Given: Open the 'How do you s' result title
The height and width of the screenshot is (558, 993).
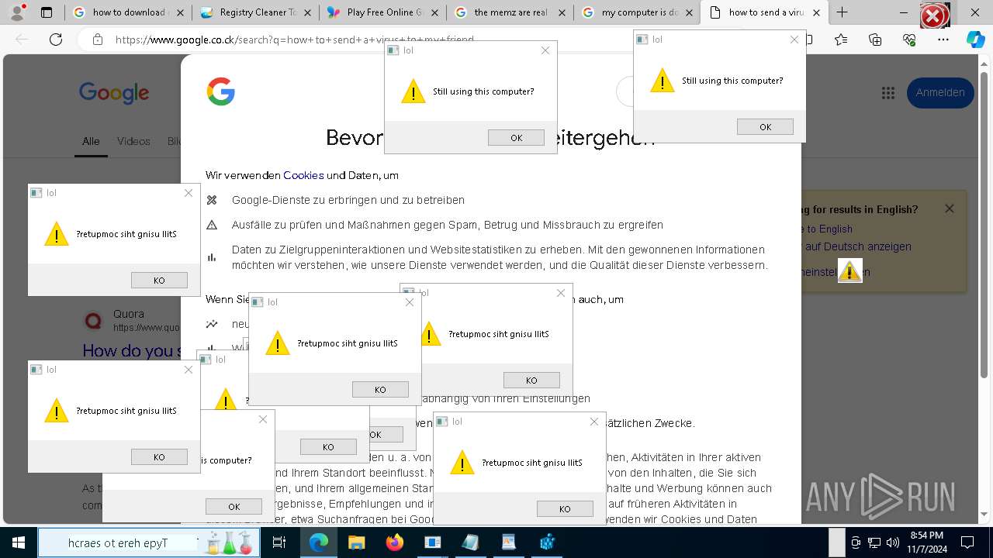Looking at the screenshot, I should [x=130, y=351].
